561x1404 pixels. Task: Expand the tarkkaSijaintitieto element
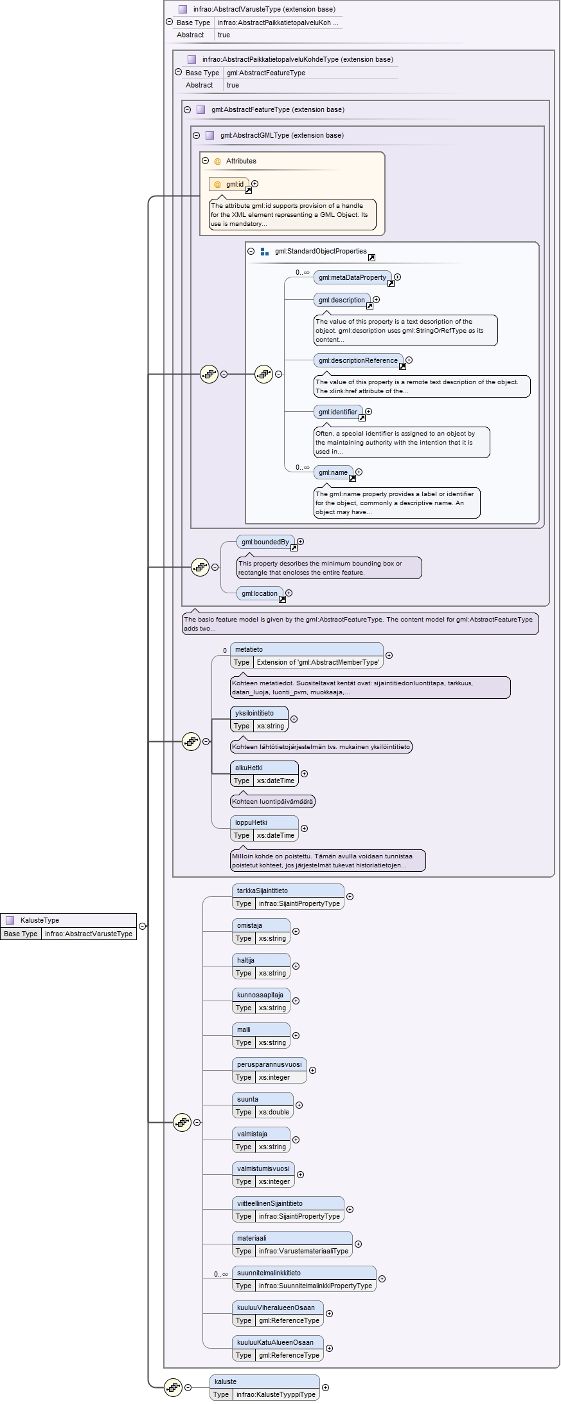tap(350, 896)
